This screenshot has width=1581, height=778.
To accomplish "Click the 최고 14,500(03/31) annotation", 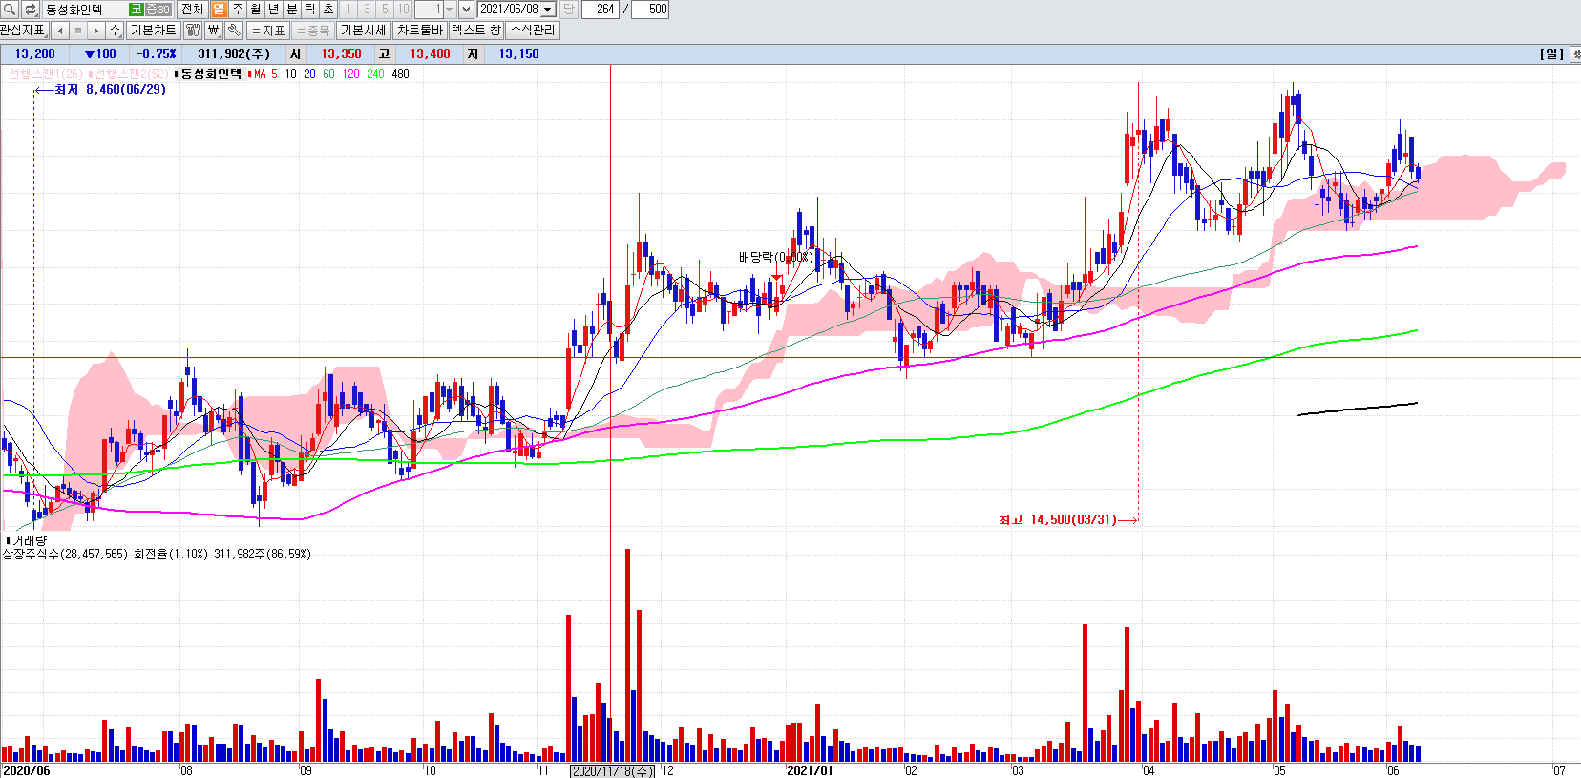I will pyautogui.click(x=1058, y=519).
